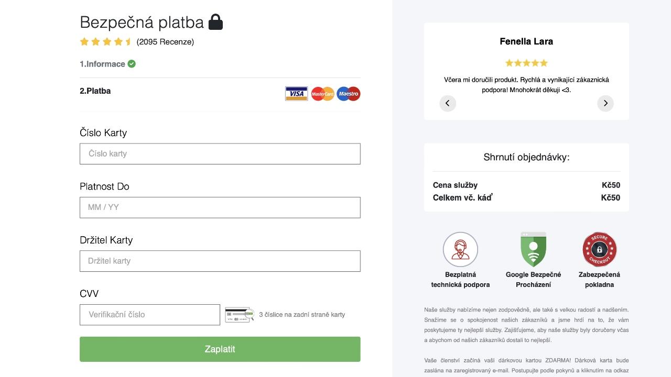The width and height of the screenshot is (671, 377).
Task: Focus the Verifikační číslo CVV field
Action: tap(150, 315)
